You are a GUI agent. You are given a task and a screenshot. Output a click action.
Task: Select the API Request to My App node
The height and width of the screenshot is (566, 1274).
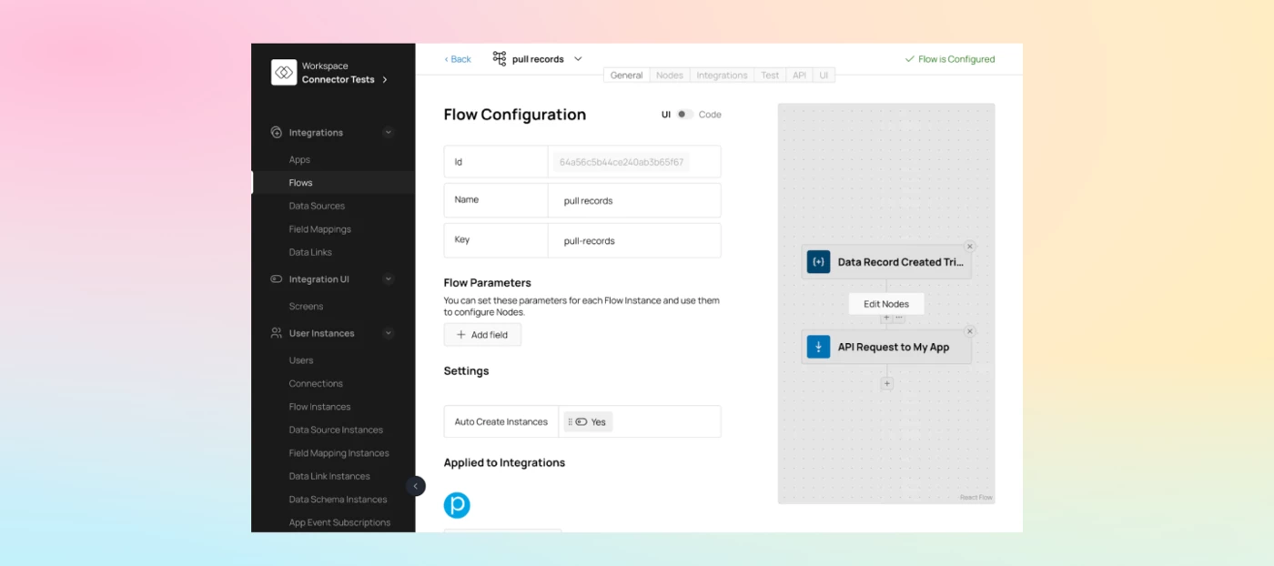[x=886, y=347]
